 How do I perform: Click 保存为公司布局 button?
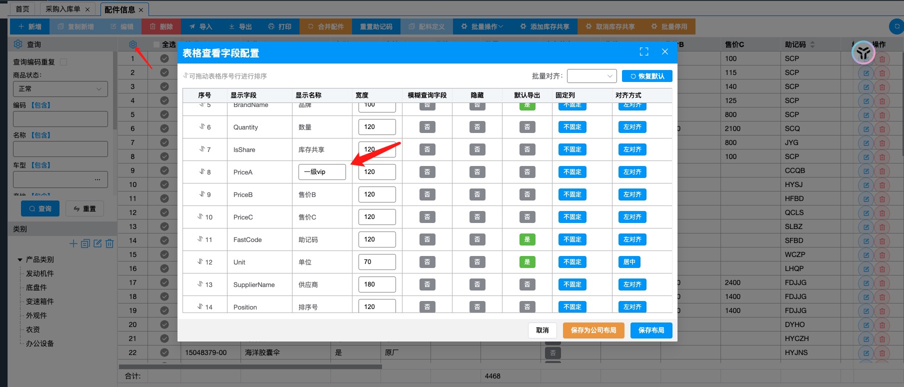point(593,330)
